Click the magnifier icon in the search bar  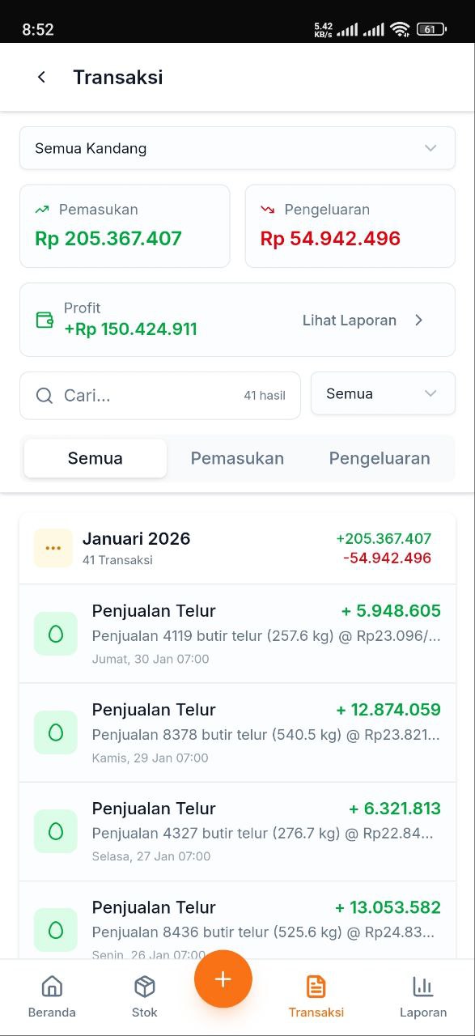click(45, 395)
